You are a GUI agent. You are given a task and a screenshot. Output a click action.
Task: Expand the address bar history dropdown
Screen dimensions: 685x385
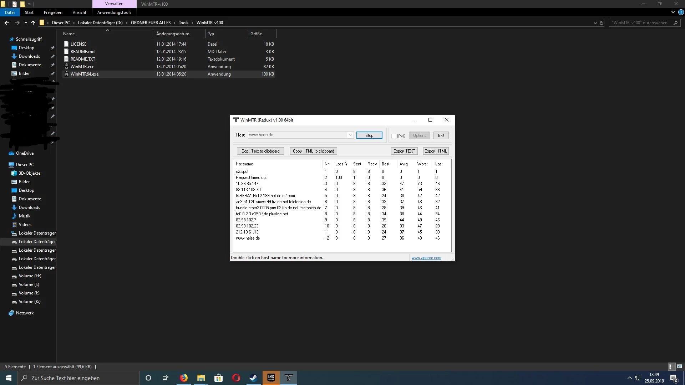(x=595, y=23)
